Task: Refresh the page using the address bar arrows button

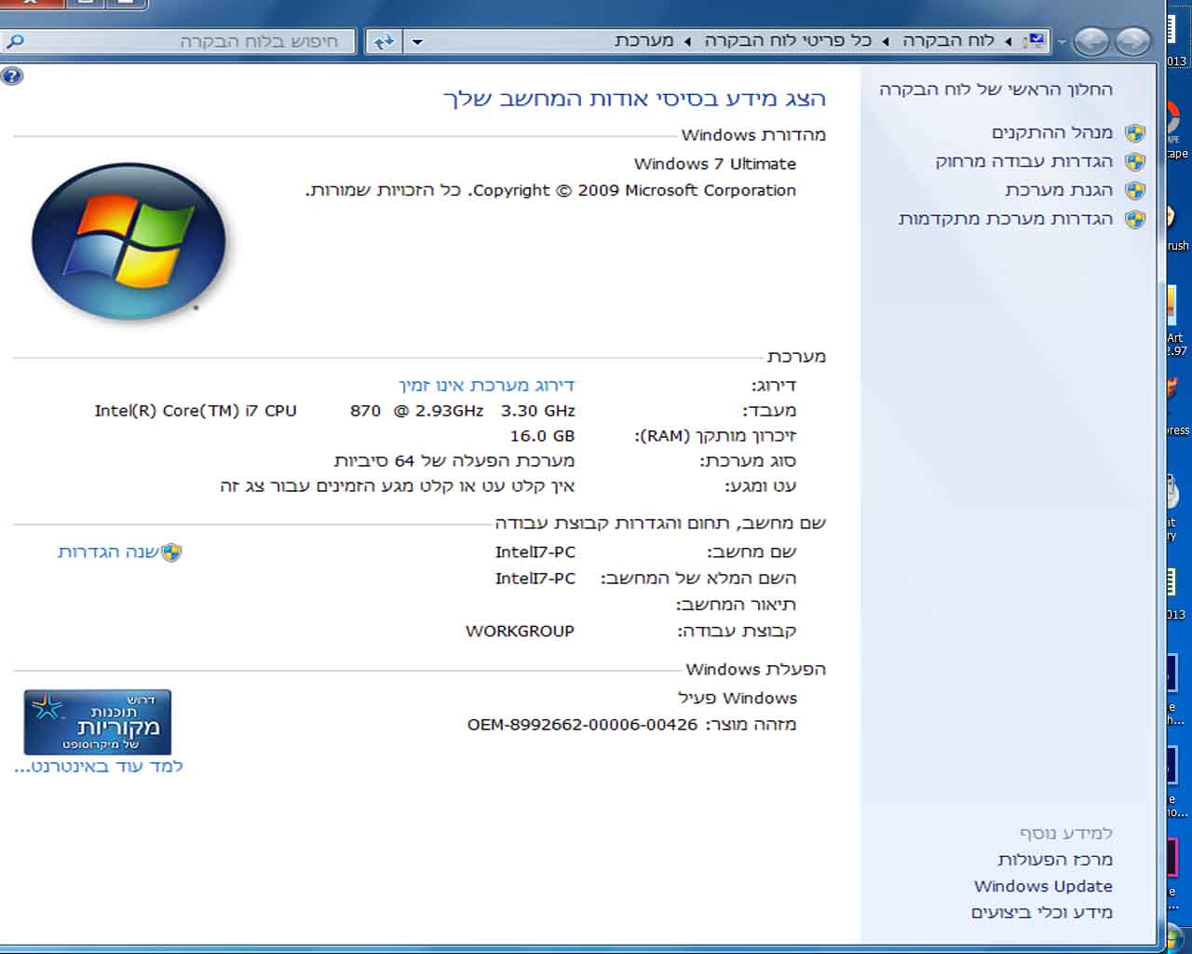Action: click(383, 41)
